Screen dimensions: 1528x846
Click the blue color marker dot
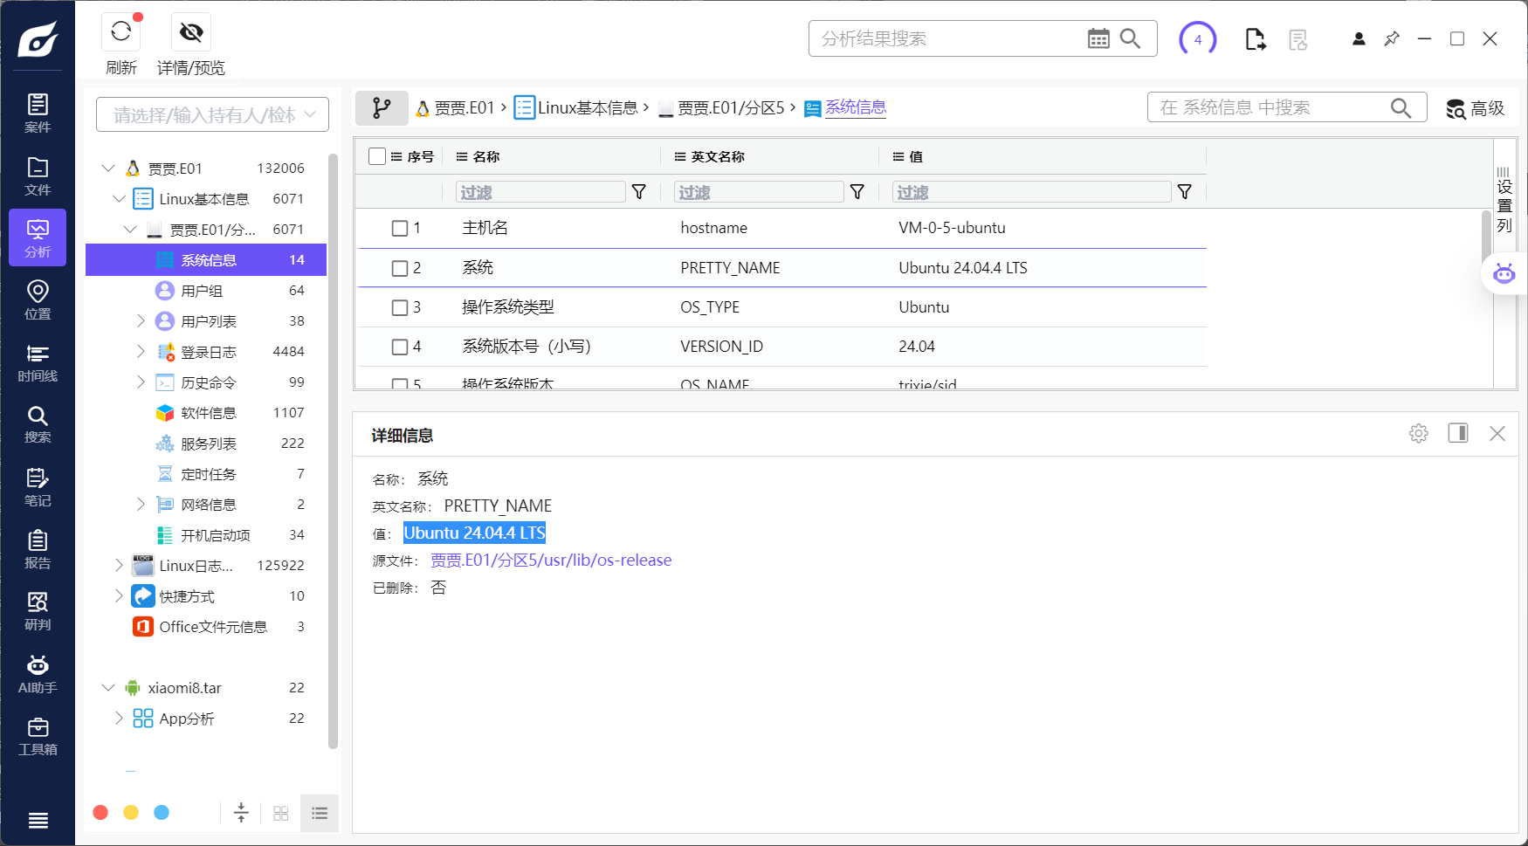point(162,813)
